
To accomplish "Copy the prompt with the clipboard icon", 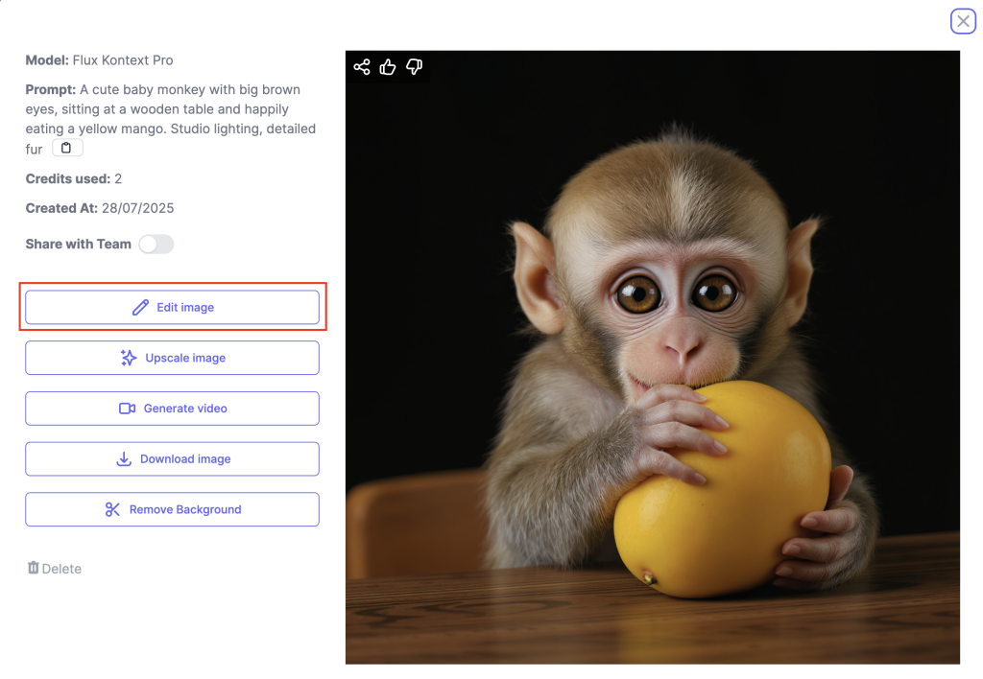I will (67, 148).
